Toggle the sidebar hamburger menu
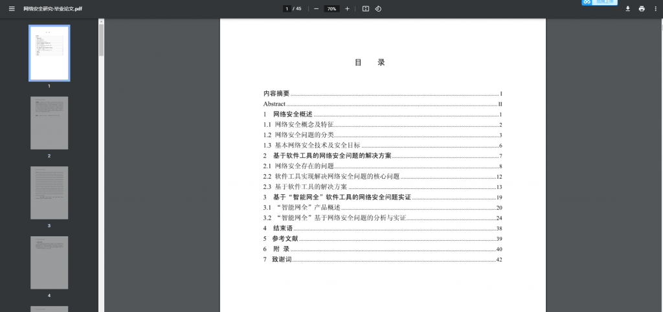This screenshot has width=663, height=312. (x=12, y=8)
